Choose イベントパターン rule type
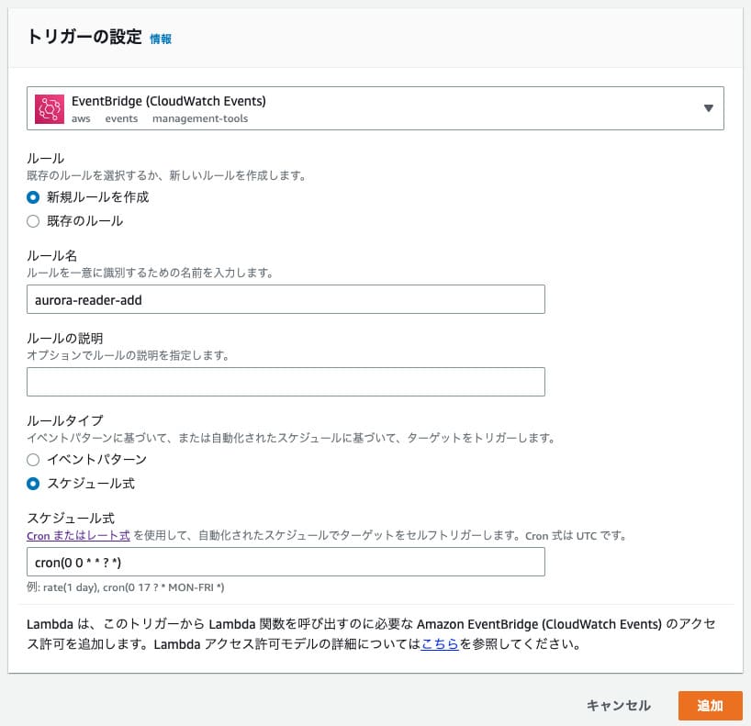This screenshot has width=751, height=726. [33, 459]
